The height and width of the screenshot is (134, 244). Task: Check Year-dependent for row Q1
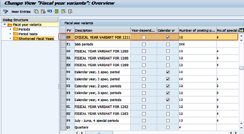click(144, 128)
